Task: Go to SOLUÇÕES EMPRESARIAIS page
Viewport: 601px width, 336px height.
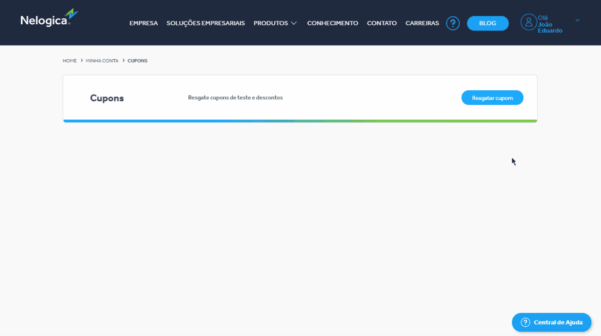Action: click(x=205, y=23)
